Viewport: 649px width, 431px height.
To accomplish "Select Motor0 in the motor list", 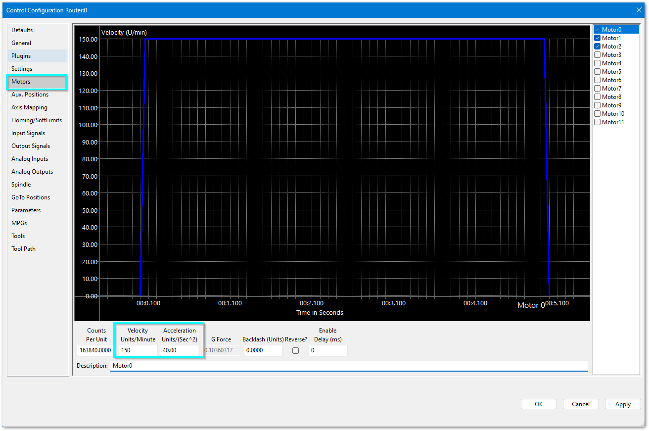I will click(x=611, y=30).
